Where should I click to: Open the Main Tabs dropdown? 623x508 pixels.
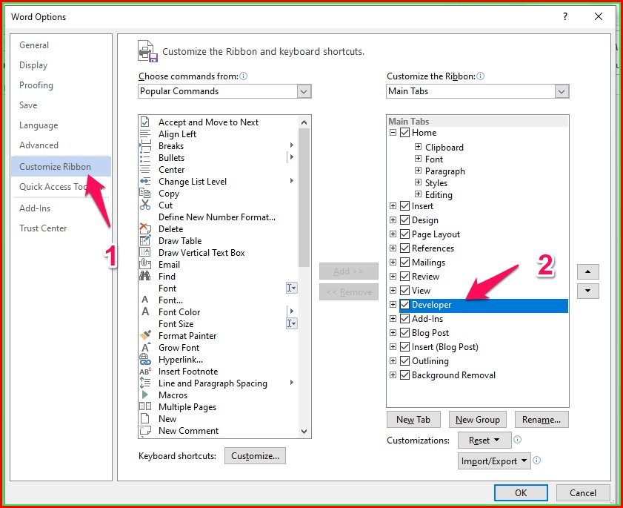point(561,91)
